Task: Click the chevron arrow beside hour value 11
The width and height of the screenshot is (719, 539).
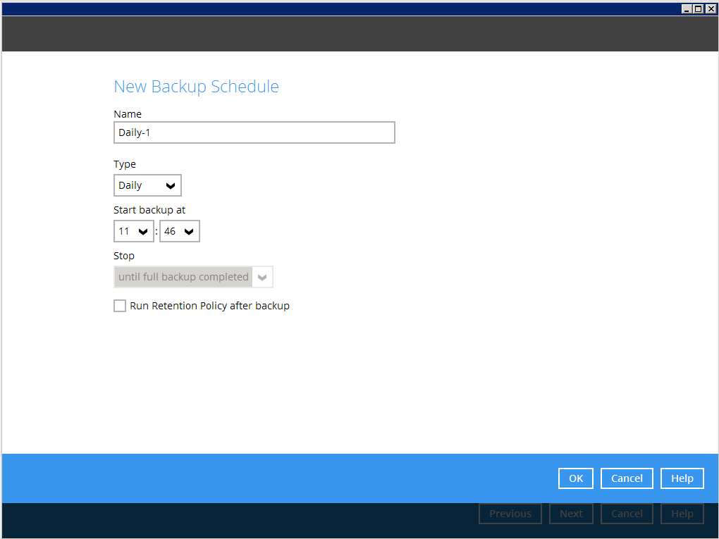Action: coord(143,232)
